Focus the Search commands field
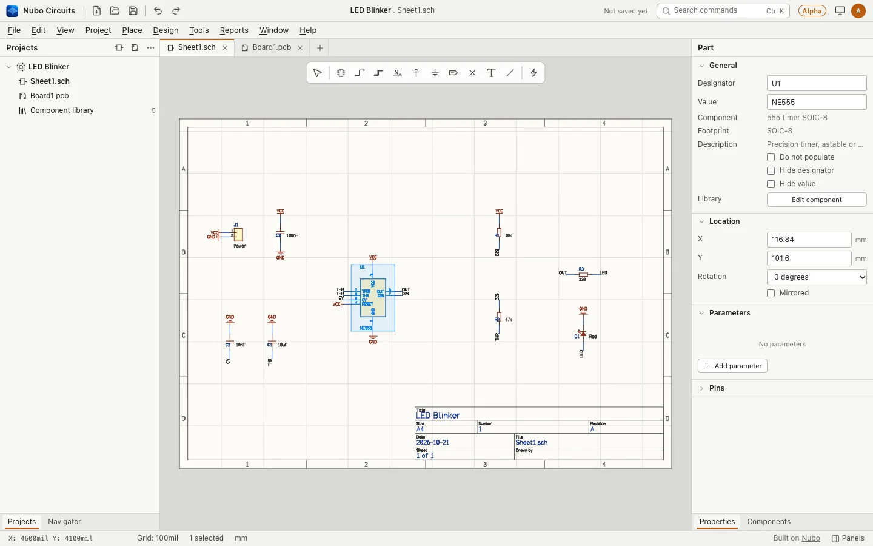 point(723,11)
